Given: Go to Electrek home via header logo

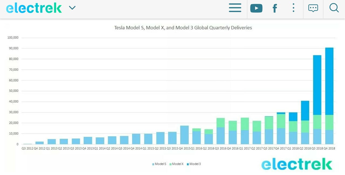Looking at the screenshot, I should 34,8.
